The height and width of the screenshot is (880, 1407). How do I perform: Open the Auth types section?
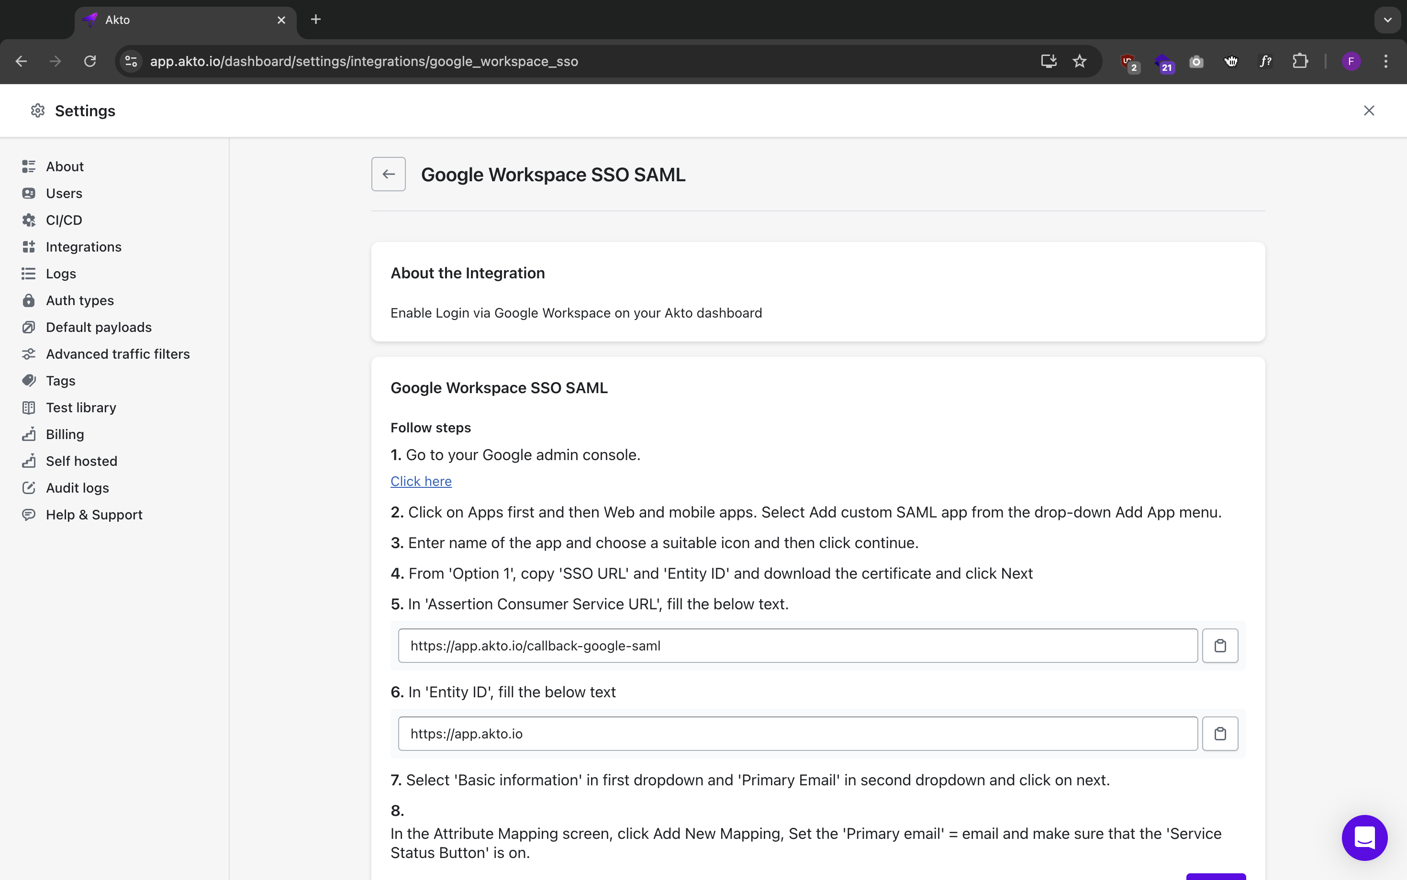(80, 300)
